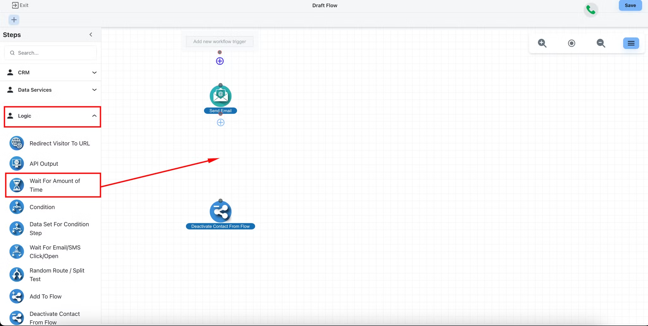Screen dimensions: 648x326
Task: Click the Redirect Visitor To URL text
Action: tap(60, 143)
